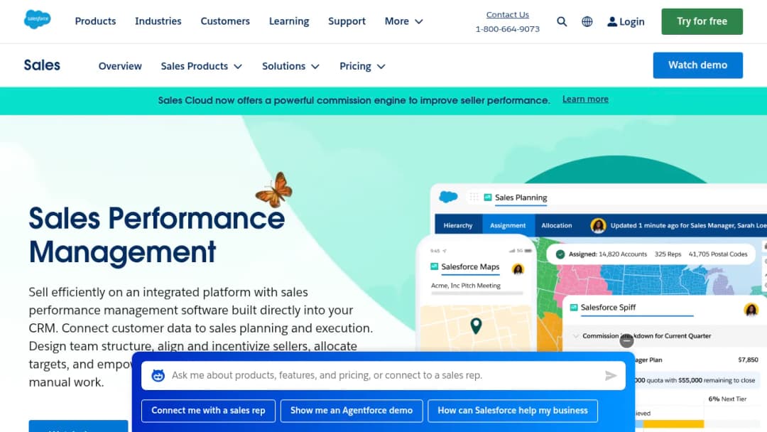The height and width of the screenshot is (432, 767).
Task: Click the app launcher dots in Sales Planning
Action: click(474, 197)
